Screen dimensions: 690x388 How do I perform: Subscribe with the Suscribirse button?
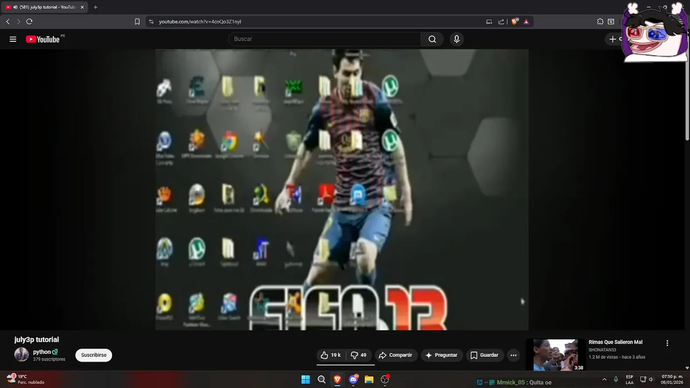(94, 355)
